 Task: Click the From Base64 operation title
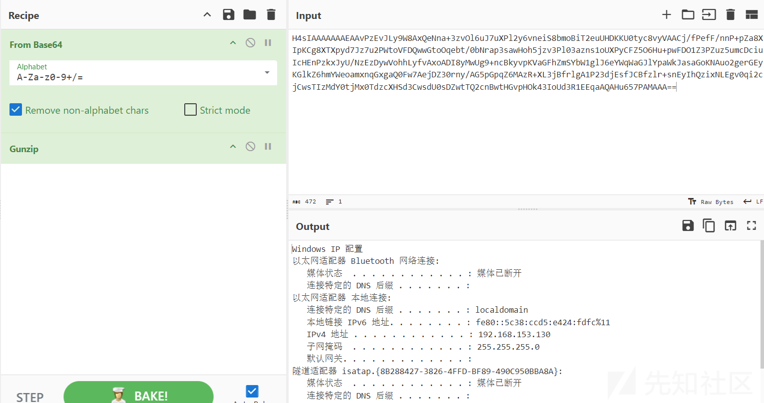click(x=36, y=44)
